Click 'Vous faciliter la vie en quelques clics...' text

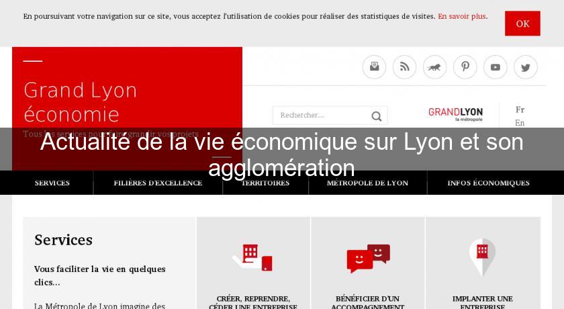pos(99,275)
